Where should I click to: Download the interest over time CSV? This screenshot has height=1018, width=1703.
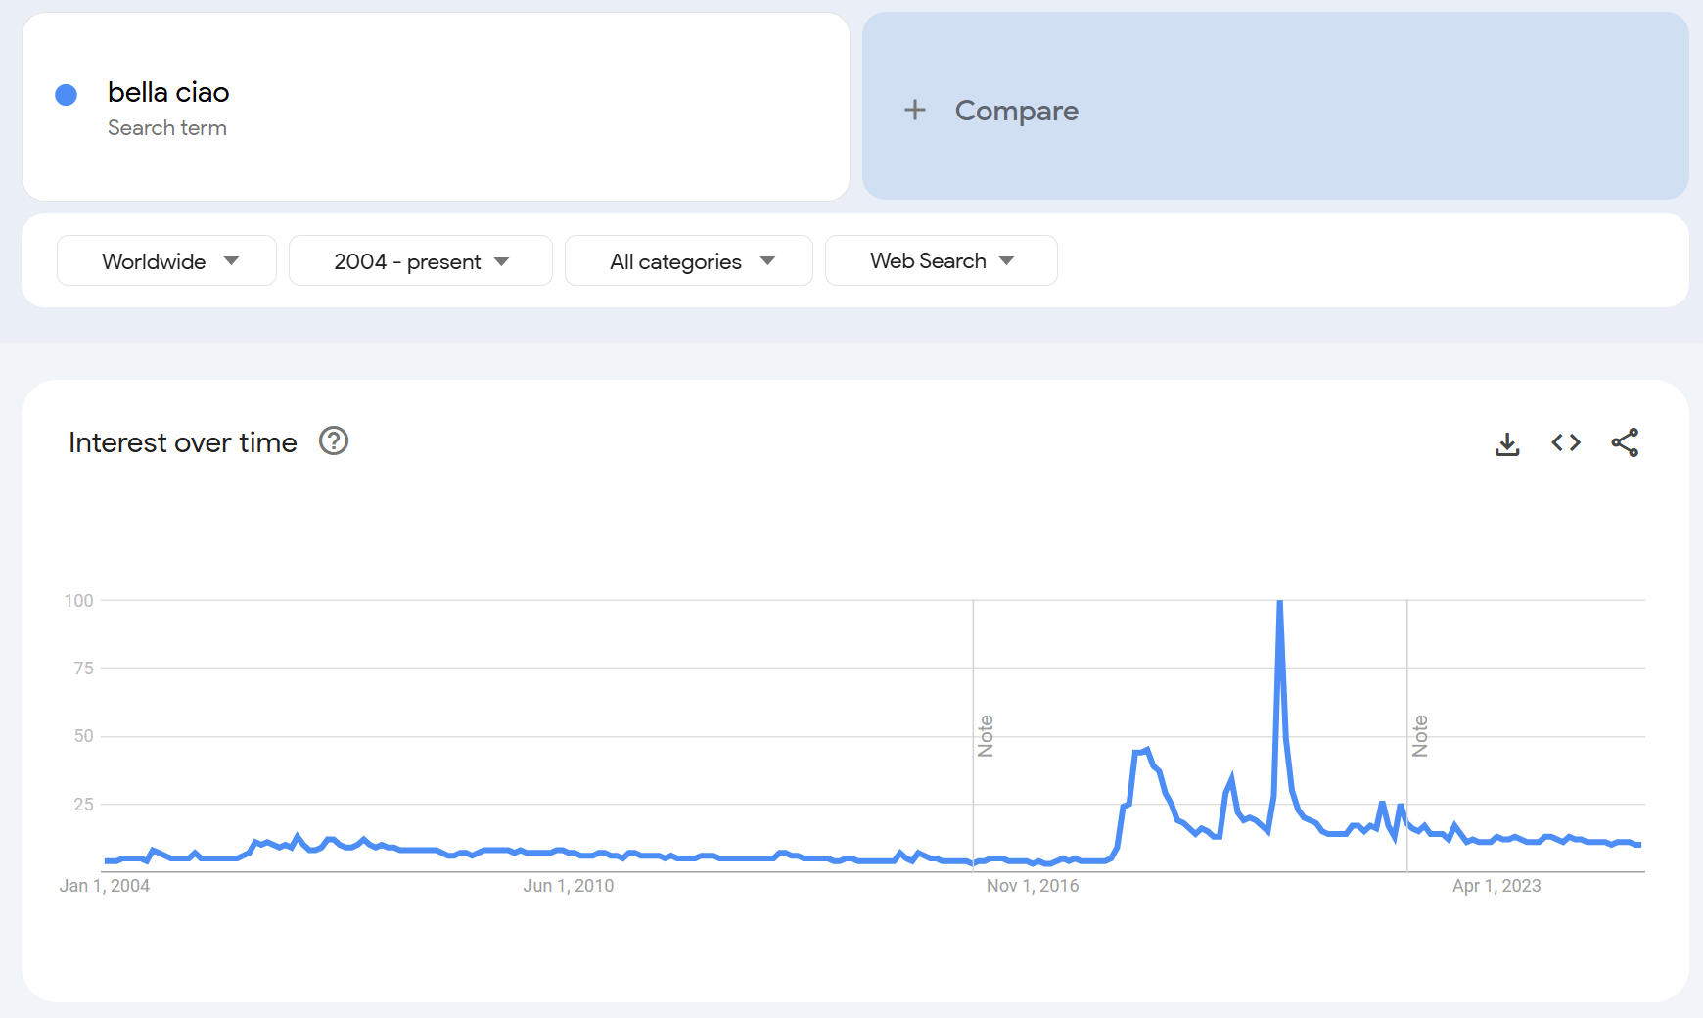pyautogui.click(x=1507, y=443)
